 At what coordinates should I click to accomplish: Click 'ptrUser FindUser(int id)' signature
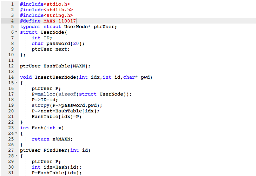(x=55, y=150)
